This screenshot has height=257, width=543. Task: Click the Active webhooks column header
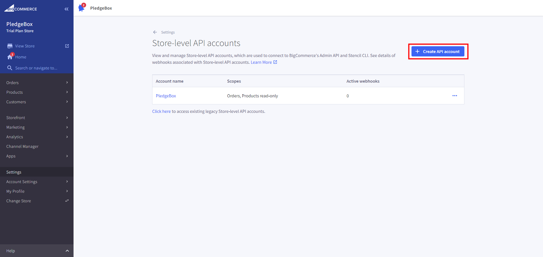pyautogui.click(x=363, y=81)
